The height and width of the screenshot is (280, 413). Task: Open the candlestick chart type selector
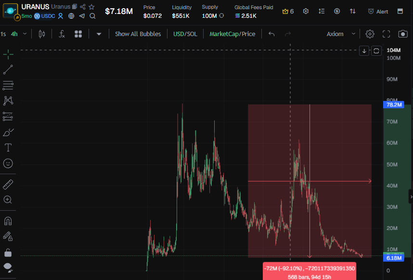42,34
